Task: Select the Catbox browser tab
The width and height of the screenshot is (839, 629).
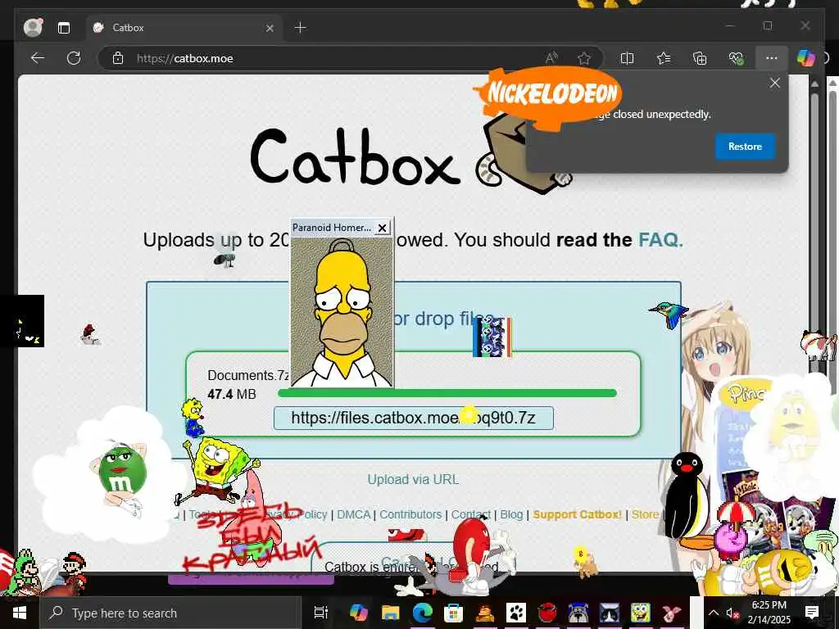Action: [184, 28]
